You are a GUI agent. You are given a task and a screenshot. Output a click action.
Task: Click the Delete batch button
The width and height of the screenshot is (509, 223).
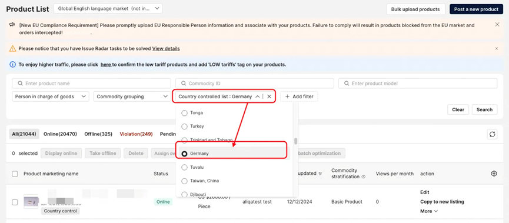pos(136,153)
